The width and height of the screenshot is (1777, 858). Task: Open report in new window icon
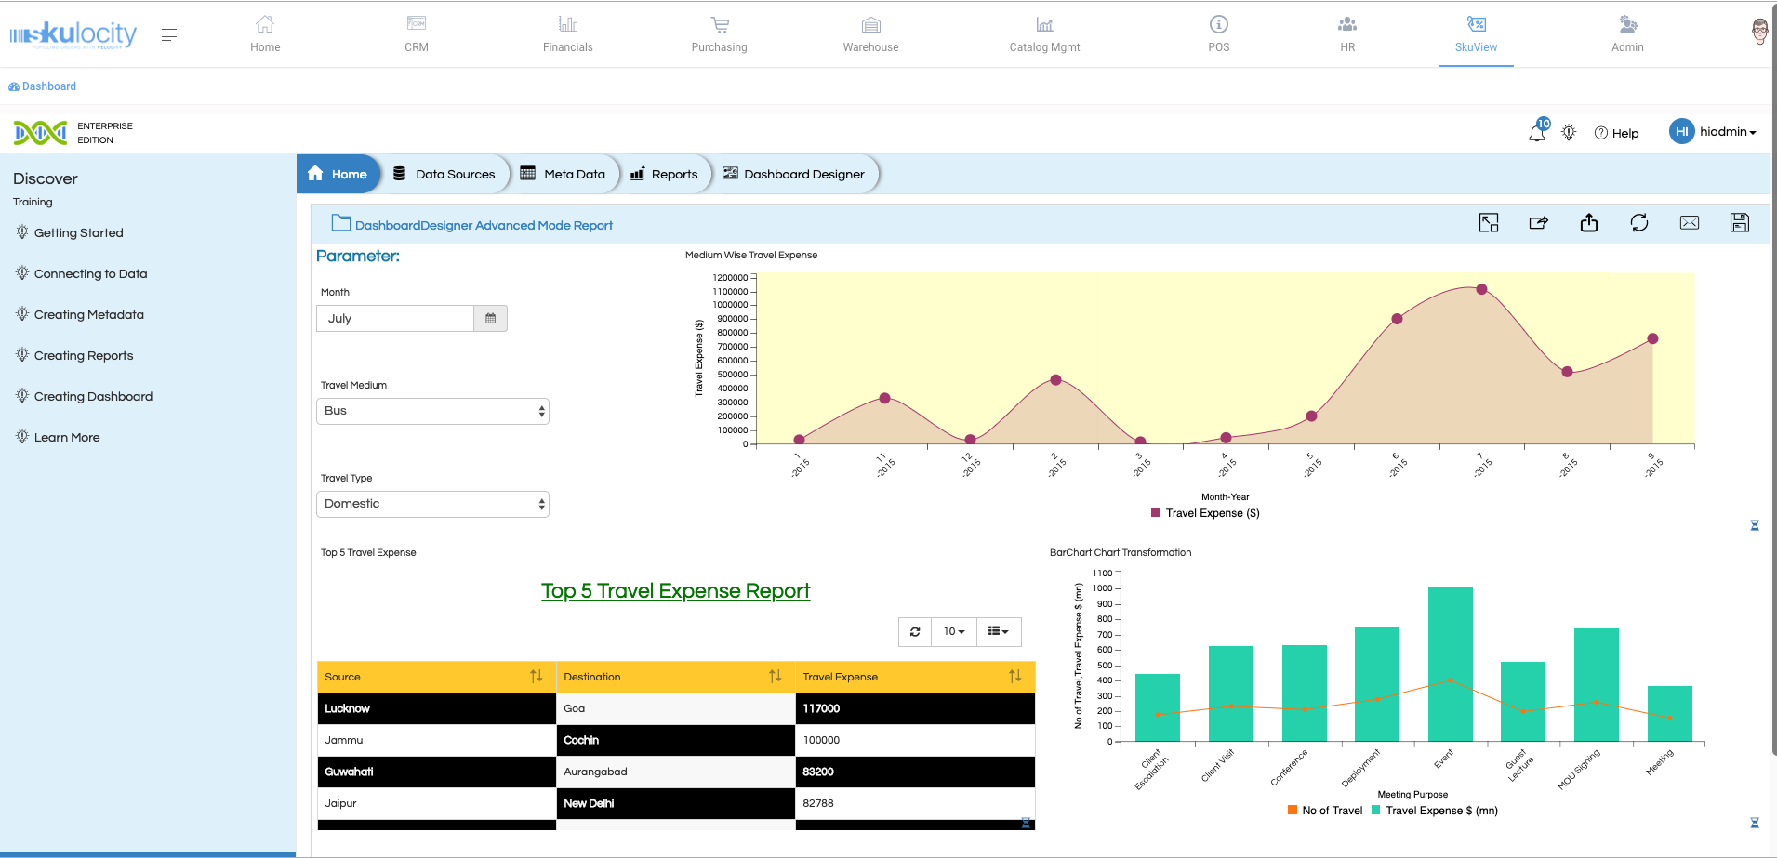tap(1488, 223)
